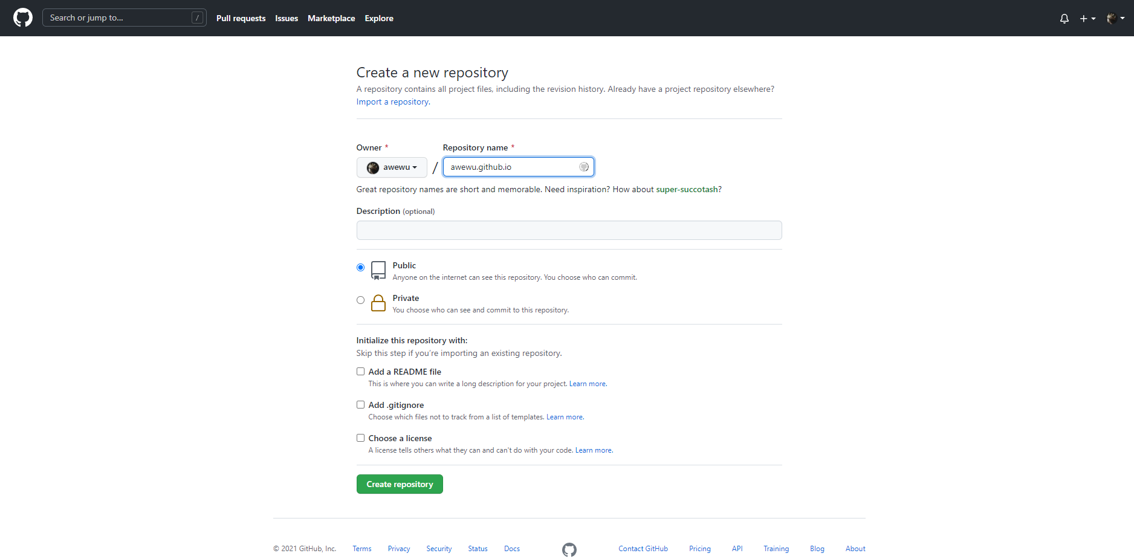Open the Terms footer link
Screen dimensions: 1134x559
(x=362, y=549)
